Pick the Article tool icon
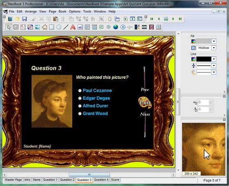 coord(30,27)
